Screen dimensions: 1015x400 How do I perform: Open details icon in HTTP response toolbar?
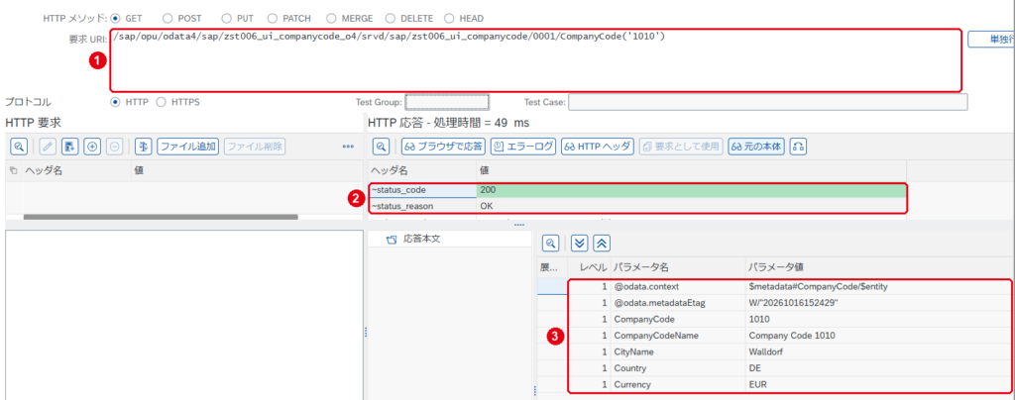point(382,147)
